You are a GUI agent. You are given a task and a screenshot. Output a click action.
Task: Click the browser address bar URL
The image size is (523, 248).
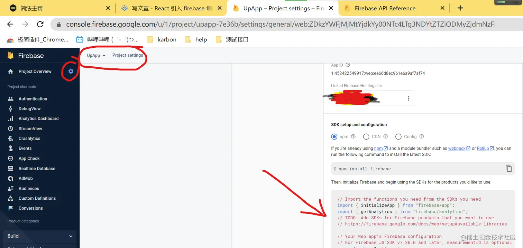pyautogui.click(x=281, y=24)
